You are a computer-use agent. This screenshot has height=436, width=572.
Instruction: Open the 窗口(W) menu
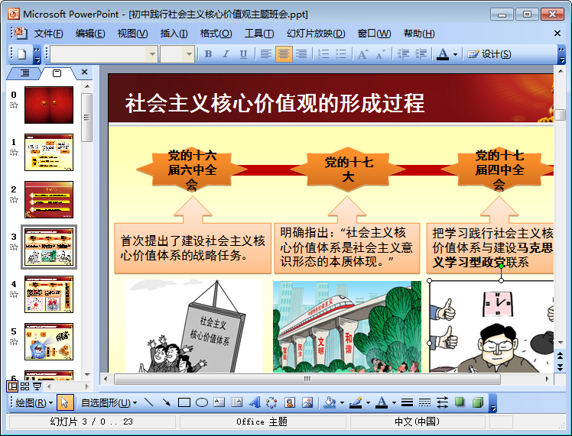374,34
